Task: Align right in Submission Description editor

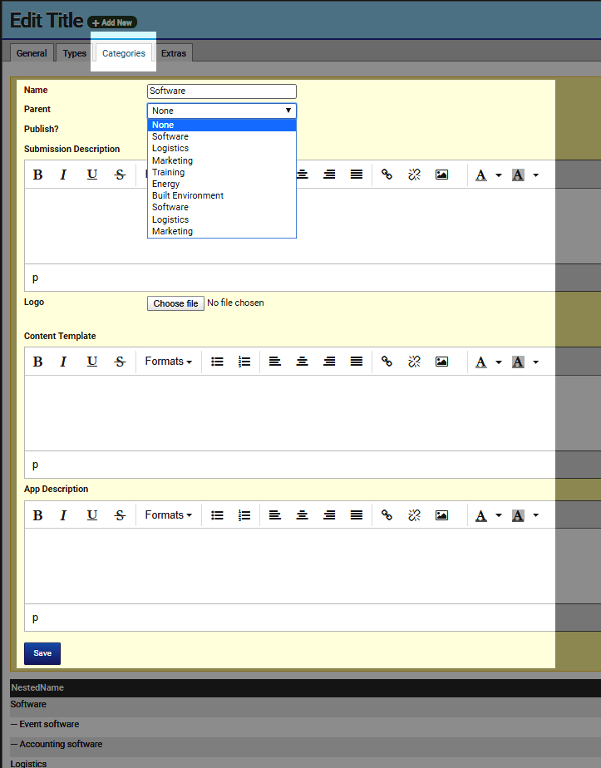Action: 329,175
